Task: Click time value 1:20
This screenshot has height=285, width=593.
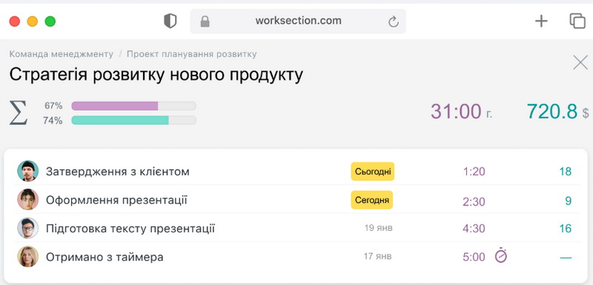Action: coord(474,172)
